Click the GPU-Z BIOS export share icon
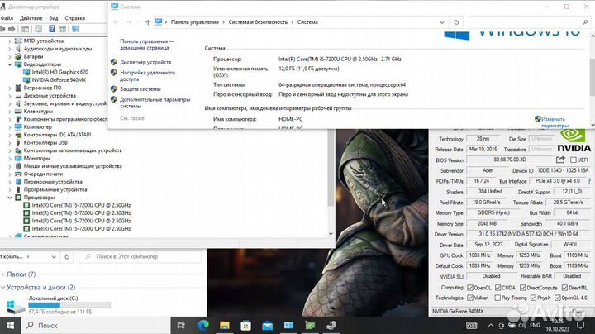 coord(560,160)
